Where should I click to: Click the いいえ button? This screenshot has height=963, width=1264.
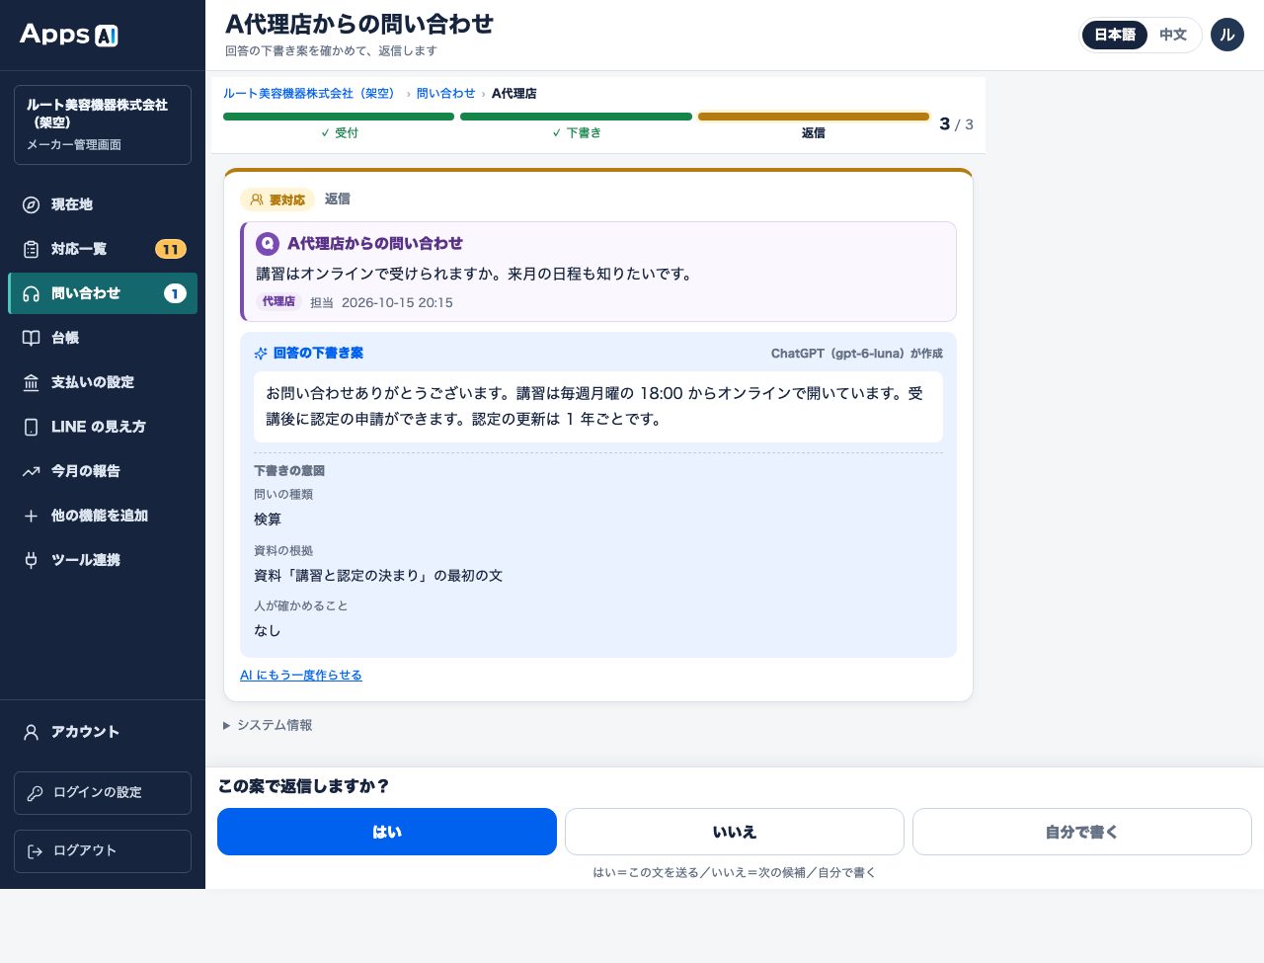coord(735,832)
